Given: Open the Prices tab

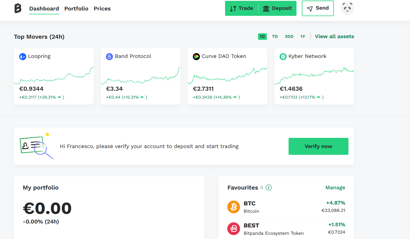Looking at the screenshot, I should click(102, 9).
